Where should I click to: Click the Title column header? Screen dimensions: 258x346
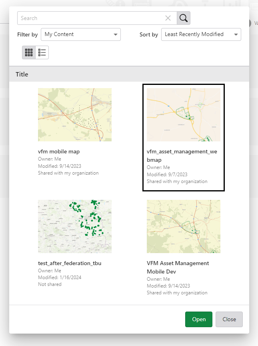pos(22,74)
